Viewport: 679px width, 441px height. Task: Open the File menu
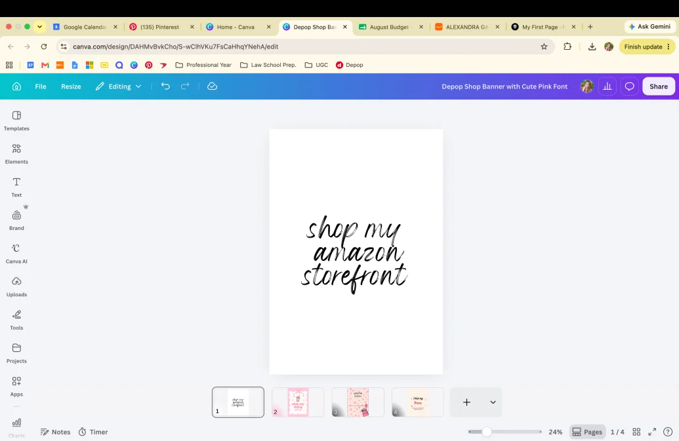[x=41, y=86]
